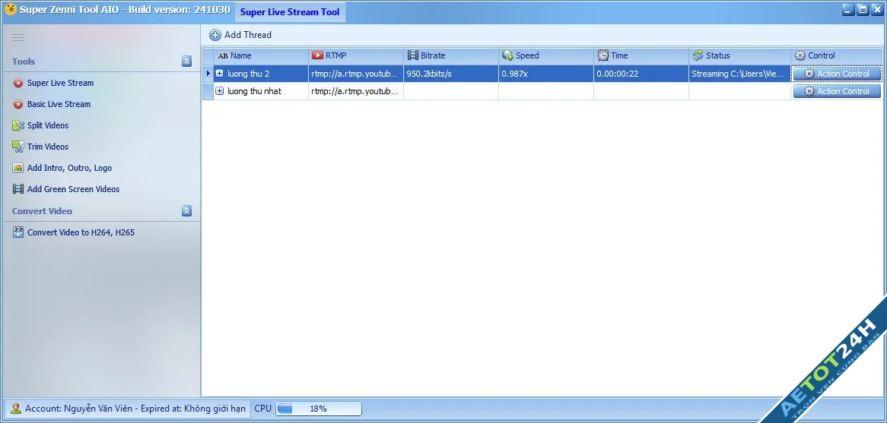Click the 0.987x speed cell

[x=546, y=74]
